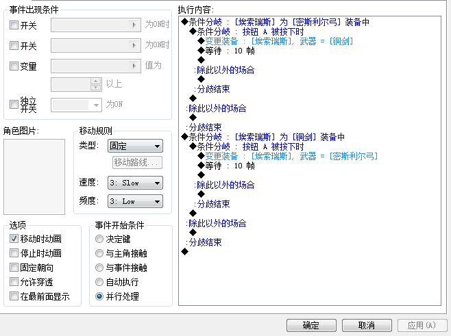Select 与主角接触 trigger radio button
451x336 pixels.
click(99, 253)
